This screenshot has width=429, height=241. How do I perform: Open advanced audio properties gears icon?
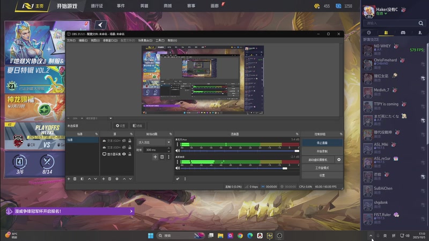pyautogui.click(x=178, y=178)
